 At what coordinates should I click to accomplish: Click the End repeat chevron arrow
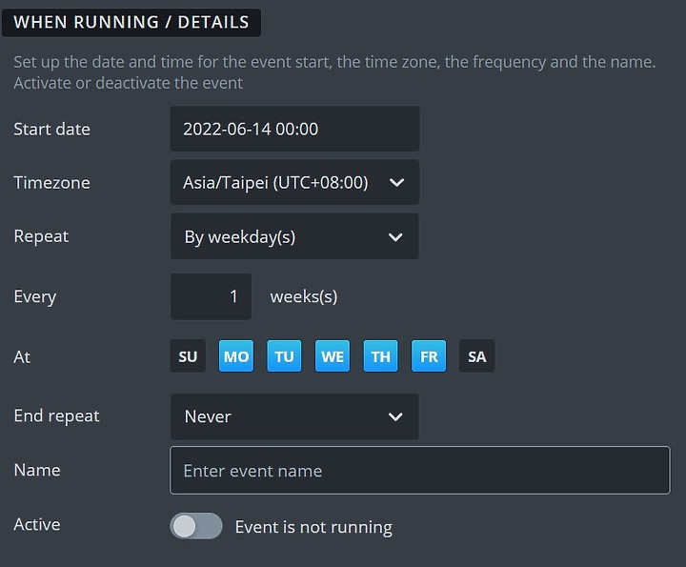click(x=397, y=416)
